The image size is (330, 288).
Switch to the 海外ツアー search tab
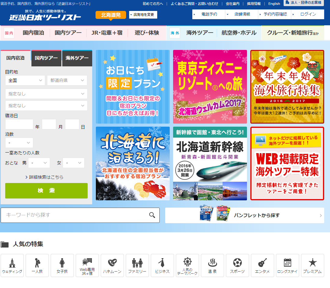point(77,58)
